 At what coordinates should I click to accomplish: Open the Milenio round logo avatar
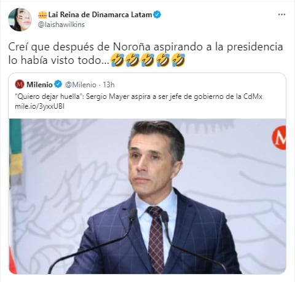click(x=20, y=84)
